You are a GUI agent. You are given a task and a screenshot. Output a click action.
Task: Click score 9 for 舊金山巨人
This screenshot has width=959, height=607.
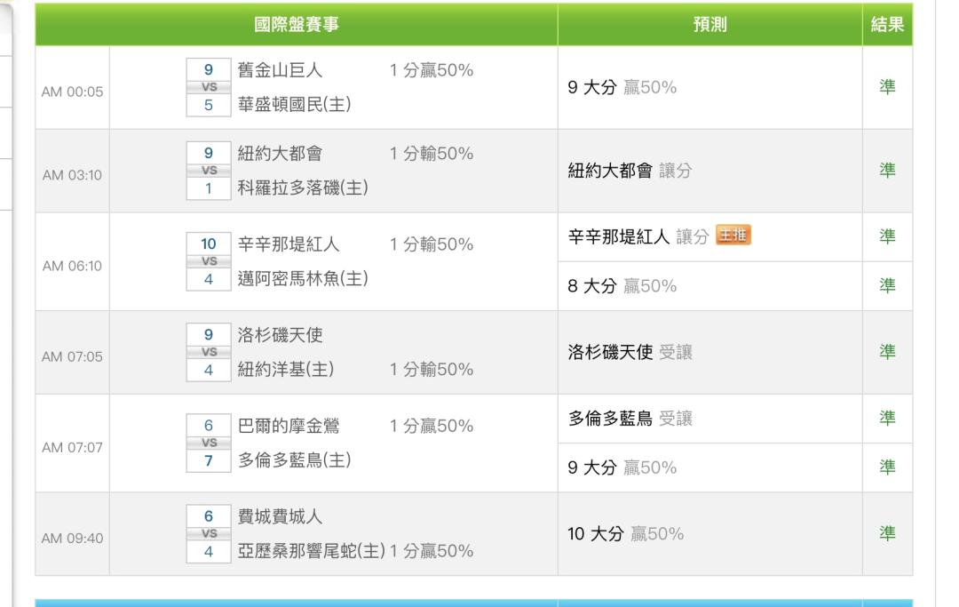tap(209, 69)
